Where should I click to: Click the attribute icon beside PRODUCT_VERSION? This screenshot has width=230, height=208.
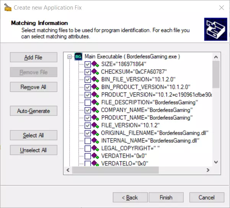coord(95,95)
